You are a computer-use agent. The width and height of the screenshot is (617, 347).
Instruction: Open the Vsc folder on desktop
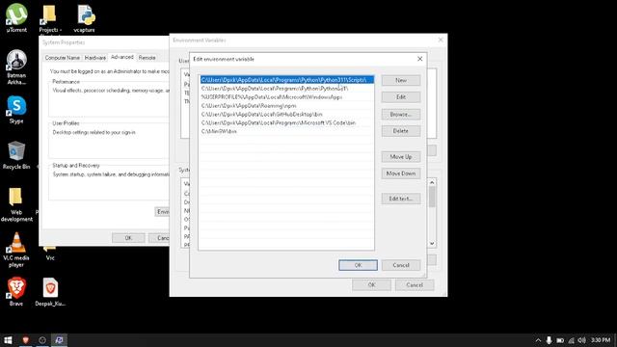[x=50, y=254]
